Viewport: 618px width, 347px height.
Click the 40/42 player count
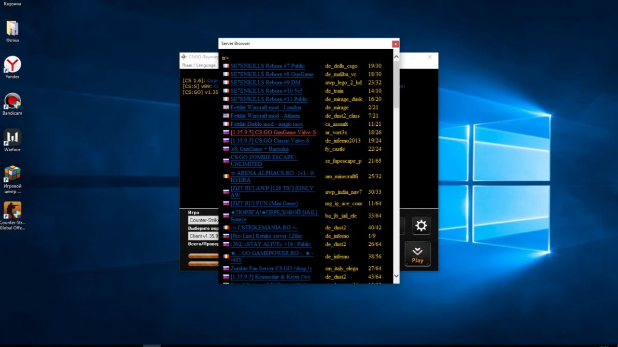375,227
